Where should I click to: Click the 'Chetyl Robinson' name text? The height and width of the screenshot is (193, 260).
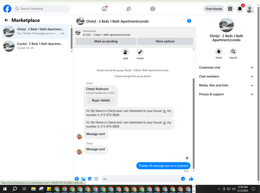point(97,89)
